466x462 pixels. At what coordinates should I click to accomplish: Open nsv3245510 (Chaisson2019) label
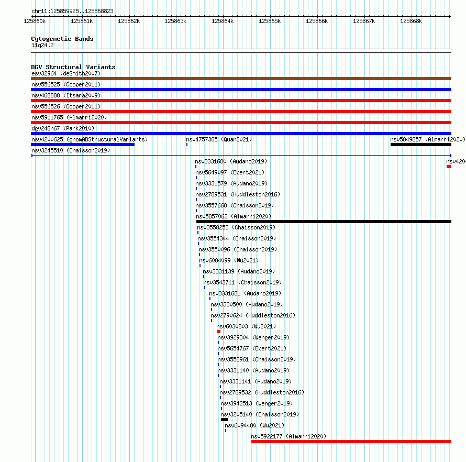tap(71, 150)
